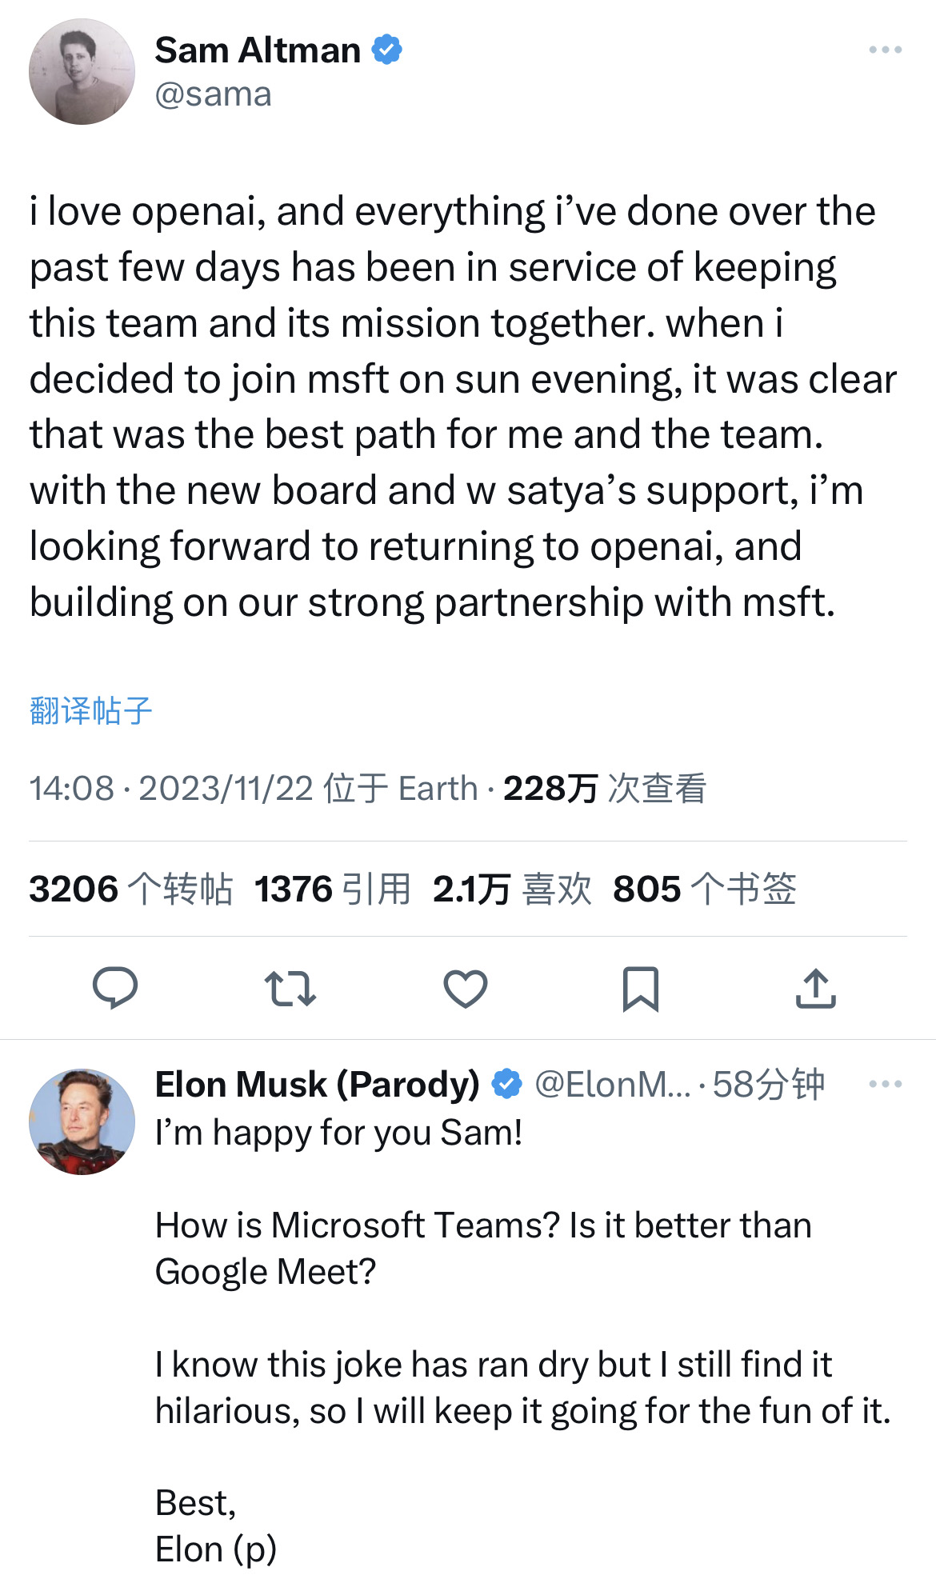Open the more options menu on the parody reply
Image resolution: width=936 pixels, height=1587 pixels.
point(885,1085)
